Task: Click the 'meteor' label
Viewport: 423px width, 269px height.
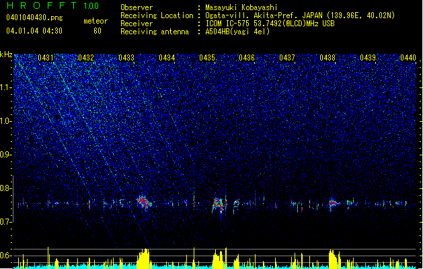Action: tap(95, 21)
